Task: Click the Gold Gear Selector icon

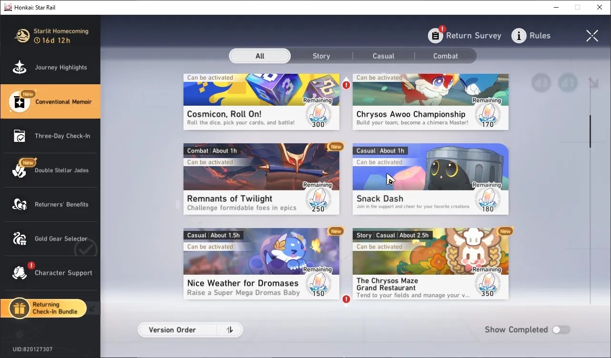Action: 20,239
